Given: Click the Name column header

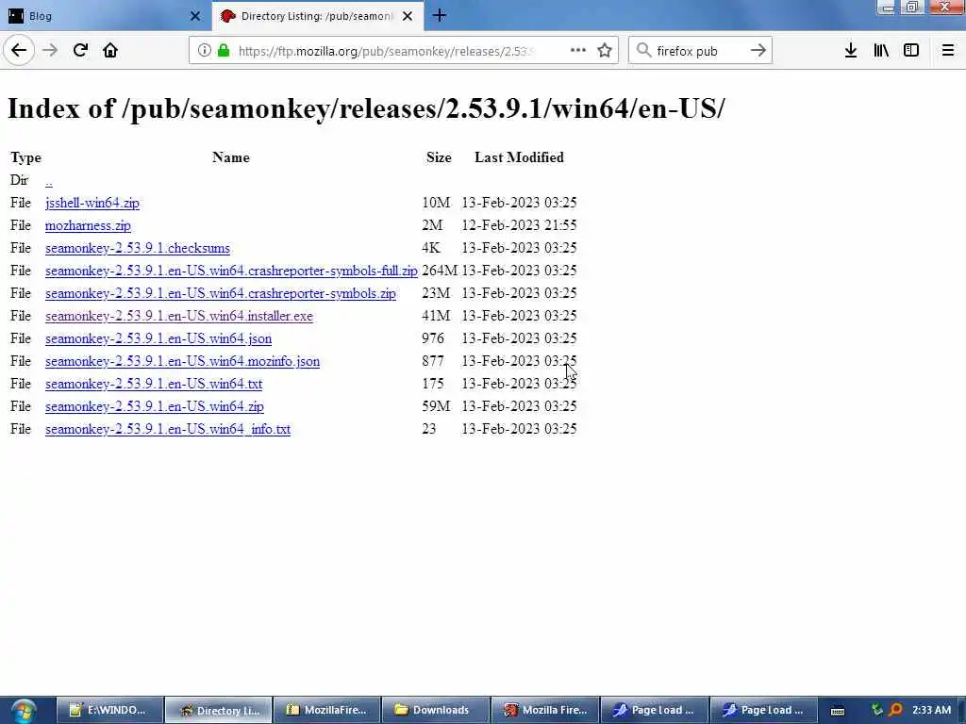Looking at the screenshot, I should 231,157.
